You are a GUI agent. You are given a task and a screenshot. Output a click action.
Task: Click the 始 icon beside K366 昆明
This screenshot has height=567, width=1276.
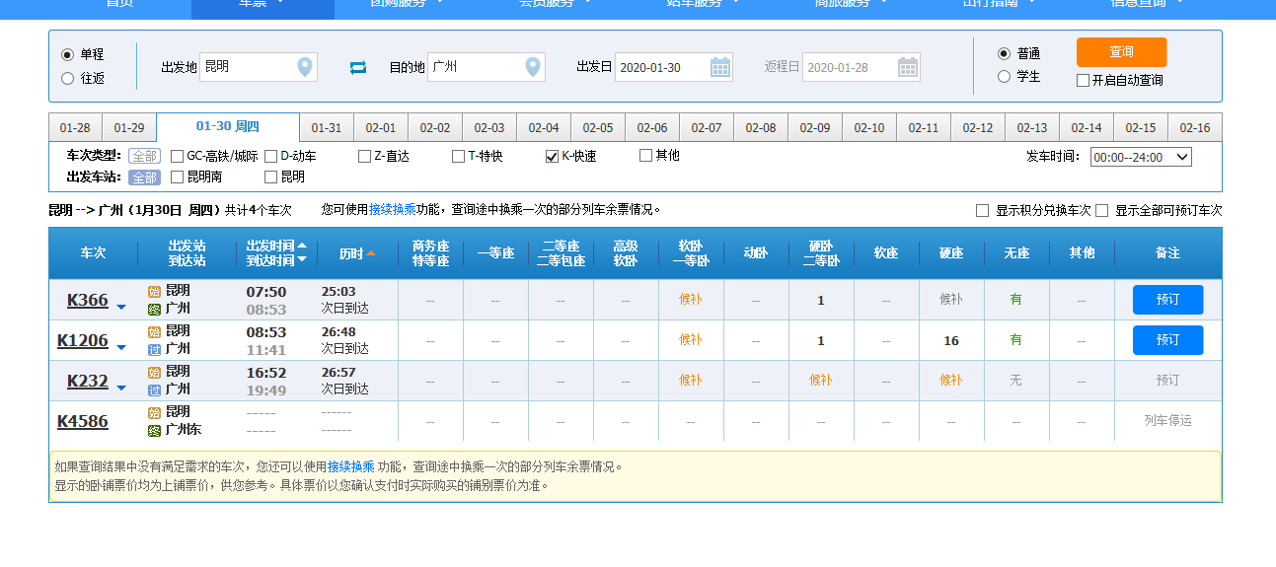click(154, 292)
